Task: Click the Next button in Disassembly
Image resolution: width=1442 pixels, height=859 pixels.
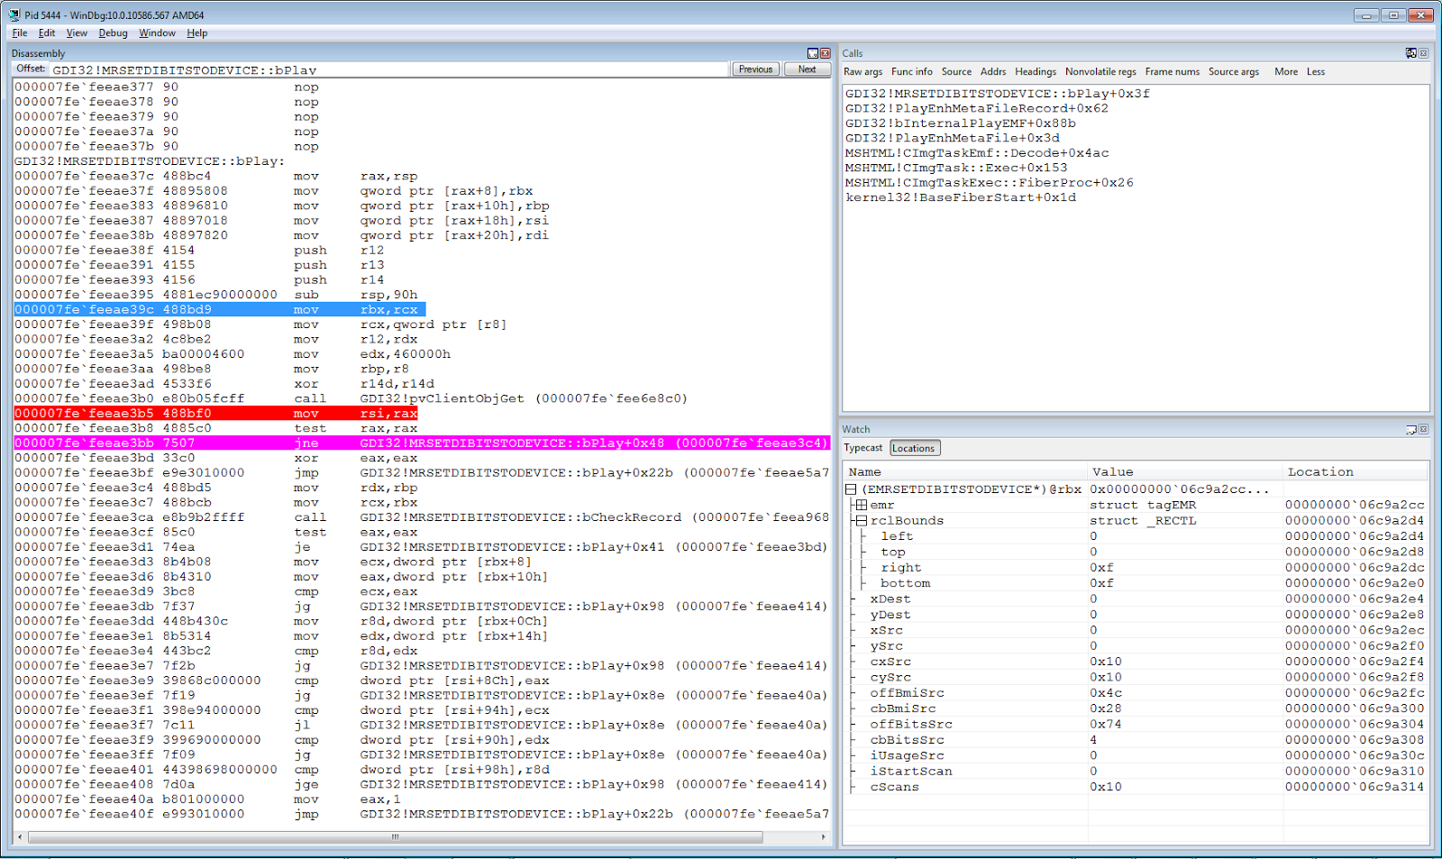Action: tap(807, 69)
